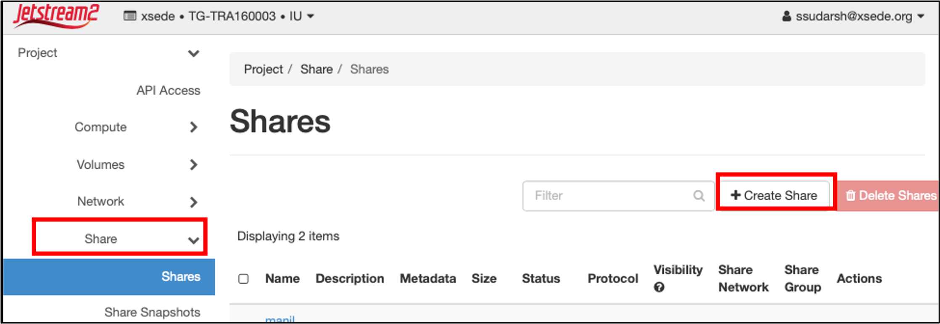Click the search magnifier icon in Filter
The image size is (940, 324).
pos(699,196)
